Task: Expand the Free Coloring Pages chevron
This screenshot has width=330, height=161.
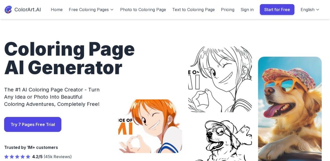Action: [x=112, y=10]
